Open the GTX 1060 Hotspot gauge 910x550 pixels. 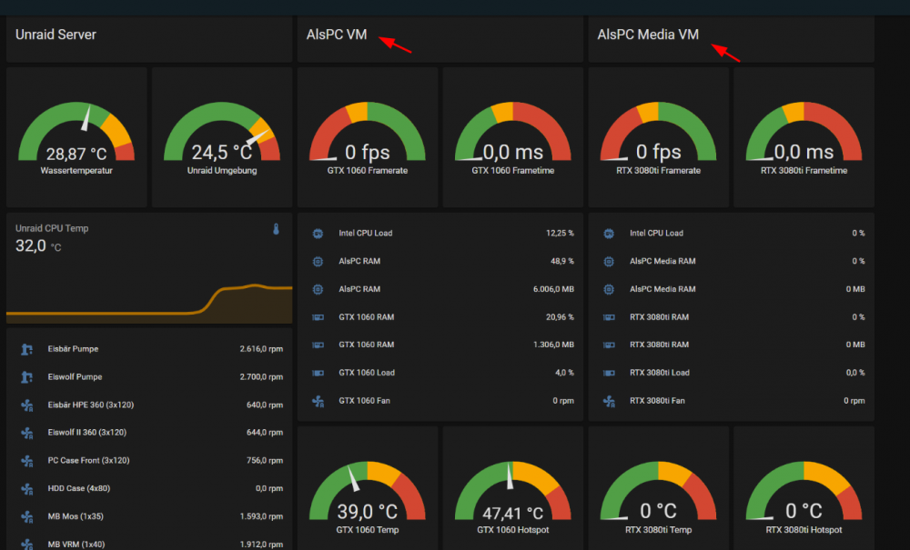pyautogui.click(x=513, y=488)
